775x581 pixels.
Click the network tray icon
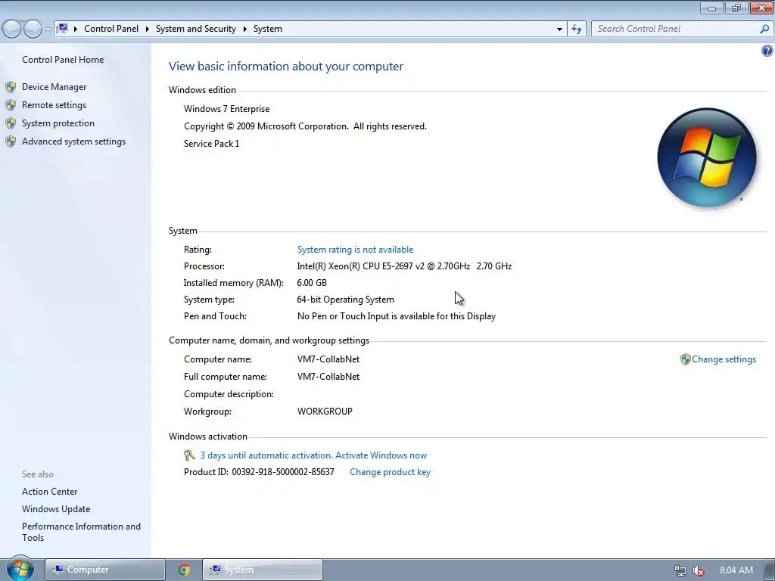coord(680,570)
